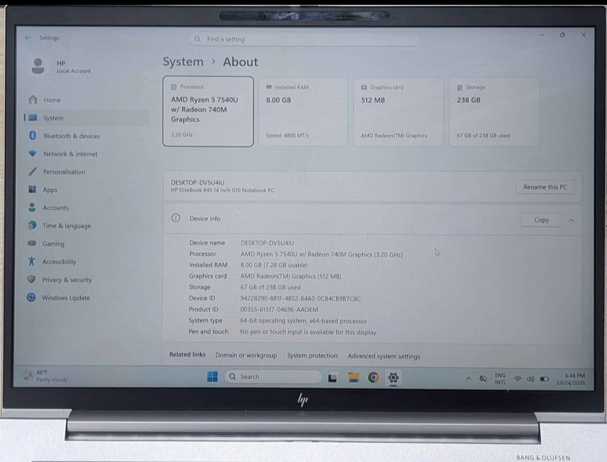The width and height of the screenshot is (607, 462).
Task: Click the 64-bit operating system text
Action: 303,321
